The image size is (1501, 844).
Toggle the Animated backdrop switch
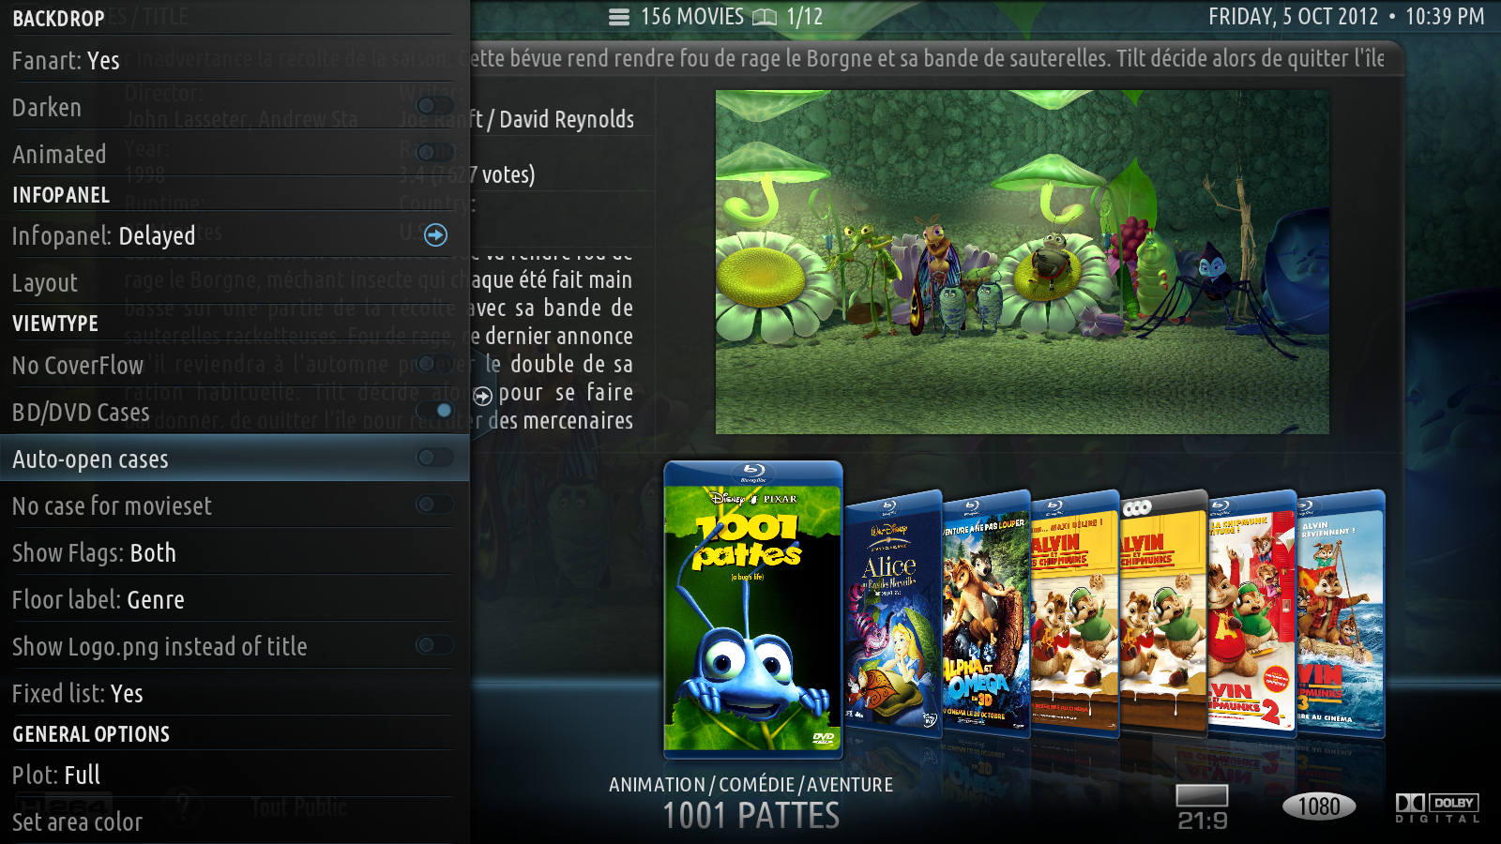click(x=434, y=152)
